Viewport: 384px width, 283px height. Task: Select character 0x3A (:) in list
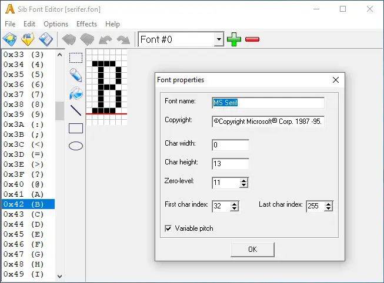pos(28,124)
